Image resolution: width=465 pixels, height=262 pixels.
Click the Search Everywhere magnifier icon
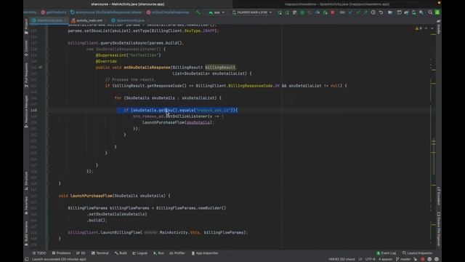430,12
